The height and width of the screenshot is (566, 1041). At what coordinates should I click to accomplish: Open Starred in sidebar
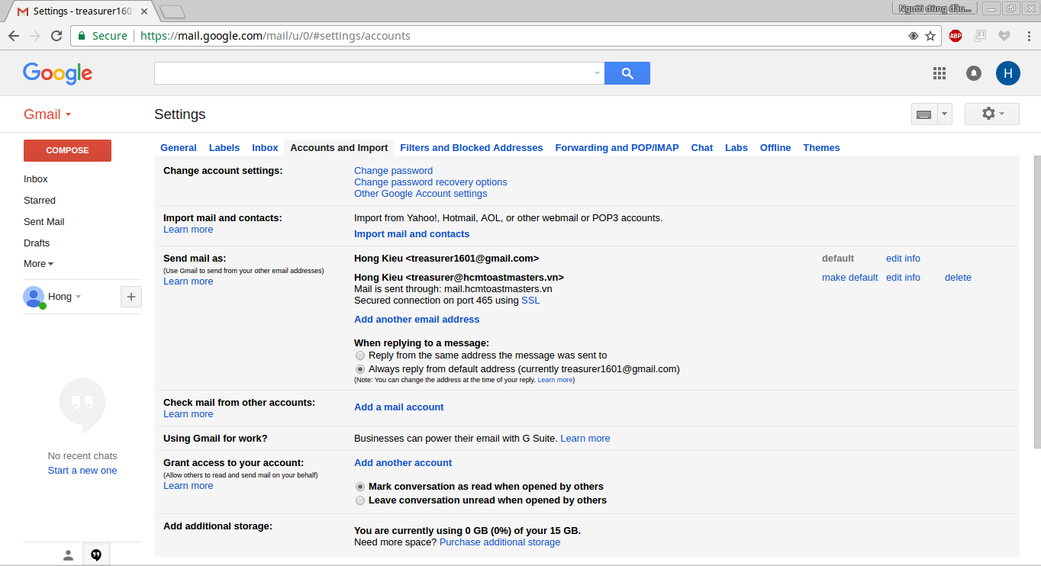[40, 201]
